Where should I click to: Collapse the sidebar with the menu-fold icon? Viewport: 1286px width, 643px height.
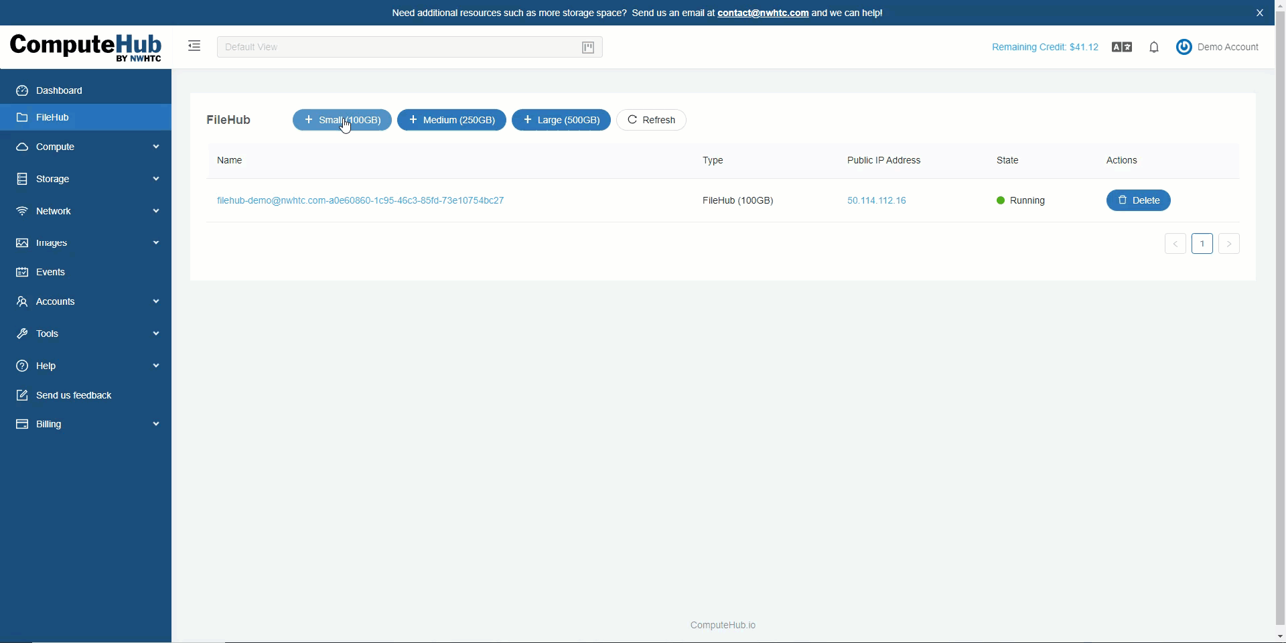point(194,46)
